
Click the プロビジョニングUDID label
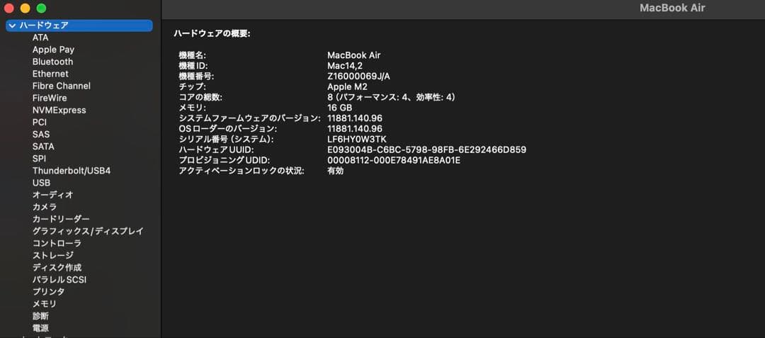(x=225, y=160)
